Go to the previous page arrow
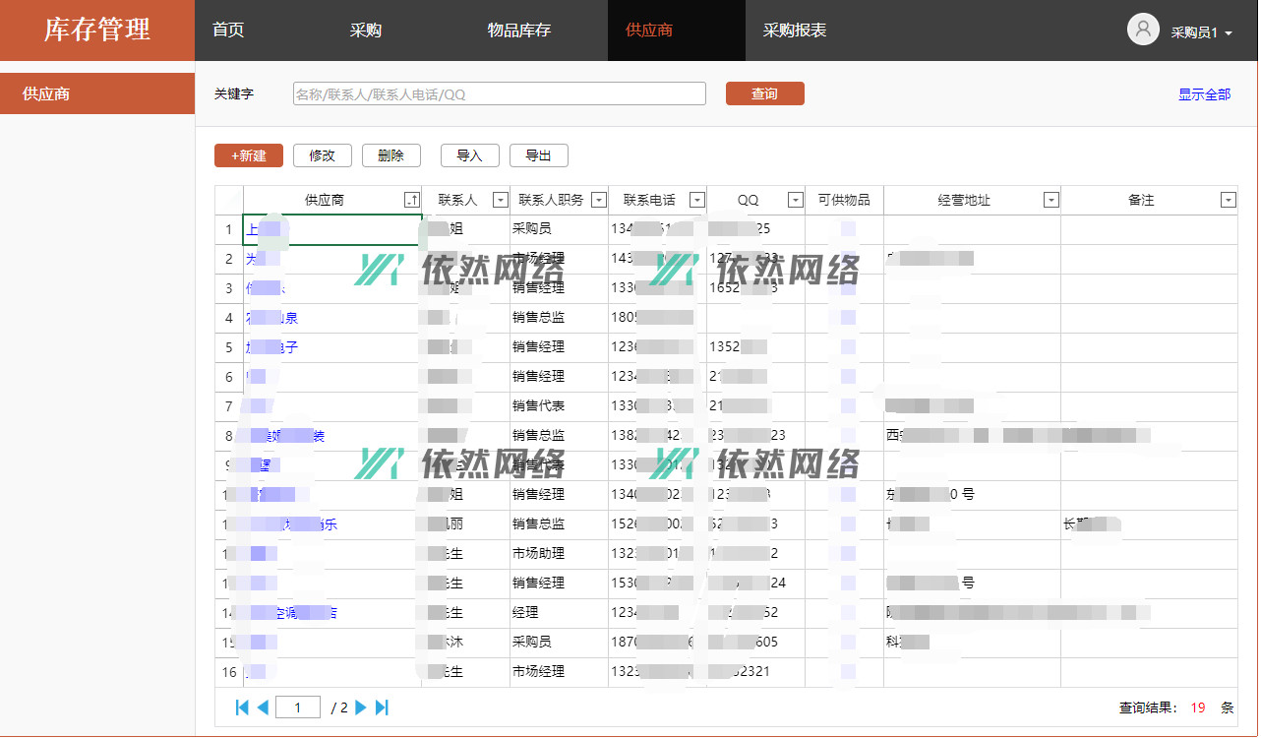The width and height of the screenshot is (1261, 738). [263, 707]
